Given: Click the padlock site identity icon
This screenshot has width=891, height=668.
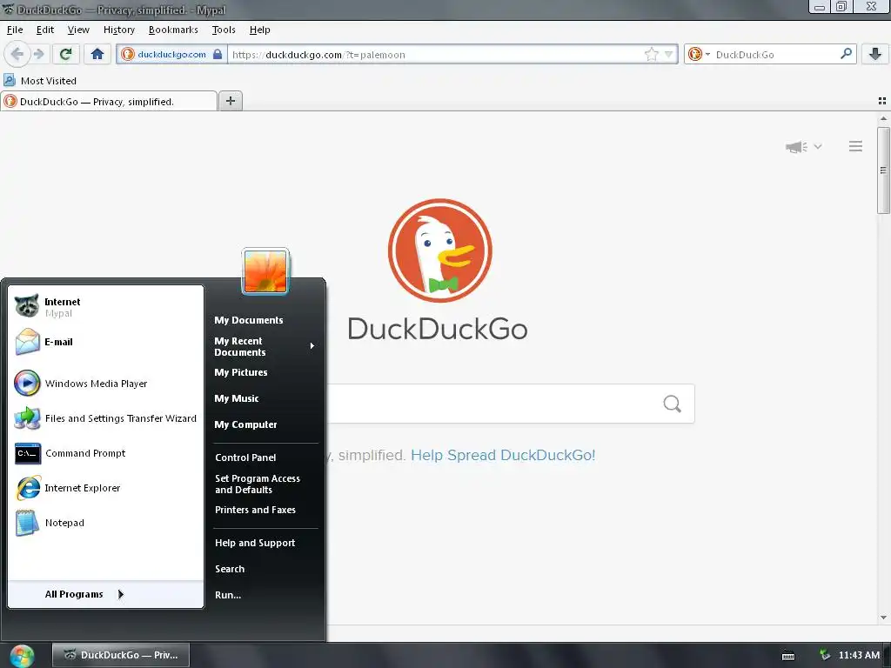Looking at the screenshot, I should (x=217, y=54).
